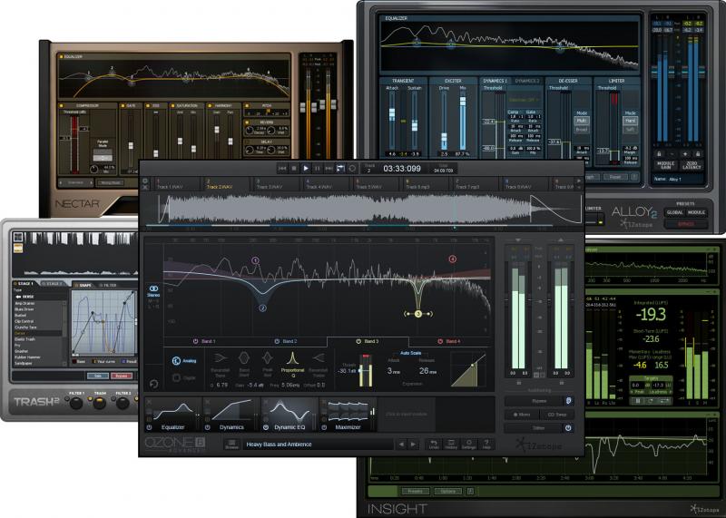
Task: Click Global presets button in Alloy
Action: [x=674, y=212]
